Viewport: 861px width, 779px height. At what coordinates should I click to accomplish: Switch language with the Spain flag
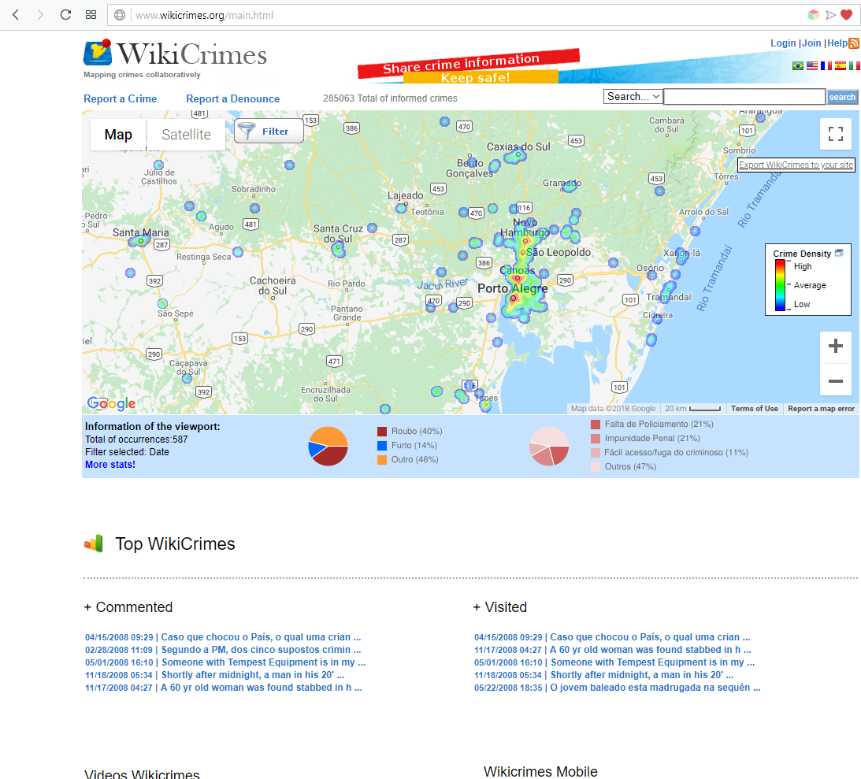click(841, 66)
